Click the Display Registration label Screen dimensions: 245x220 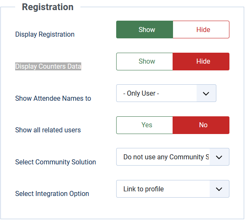coord(45,34)
